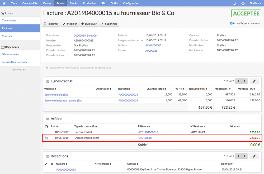The height and width of the screenshot is (174, 264).
Task: Open the Achats top menu
Action: [x=60, y=3]
